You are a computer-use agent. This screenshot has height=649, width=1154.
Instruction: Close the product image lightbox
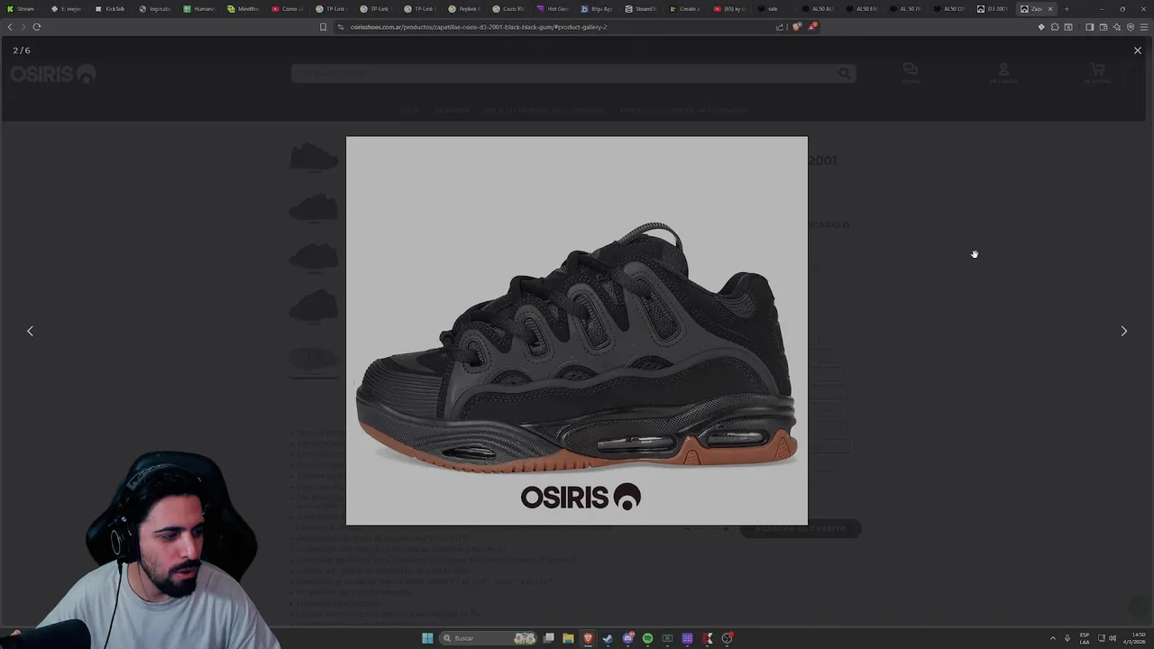click(1137, 50)
